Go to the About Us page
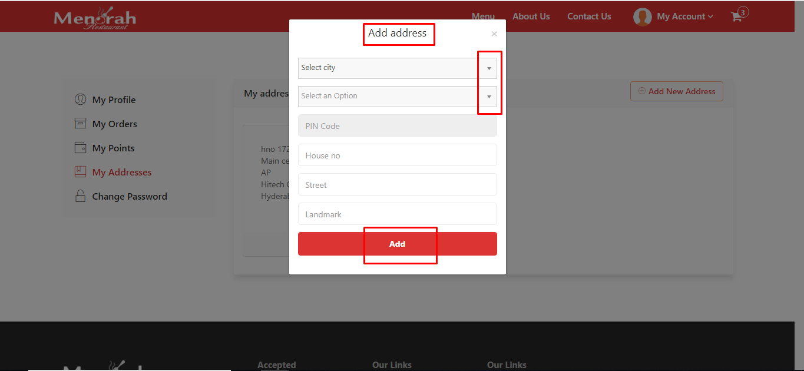Image resolution: width=804 pixels, height=371 pixels. coord(531,16)
